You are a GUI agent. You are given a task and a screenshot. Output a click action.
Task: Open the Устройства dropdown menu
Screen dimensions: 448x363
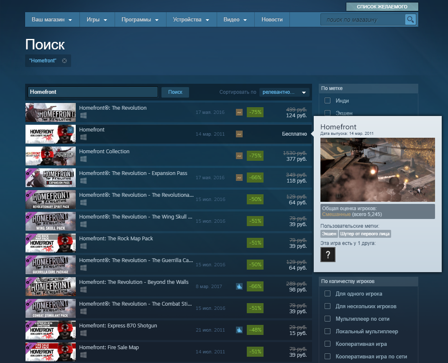click(x=191, y=19)
